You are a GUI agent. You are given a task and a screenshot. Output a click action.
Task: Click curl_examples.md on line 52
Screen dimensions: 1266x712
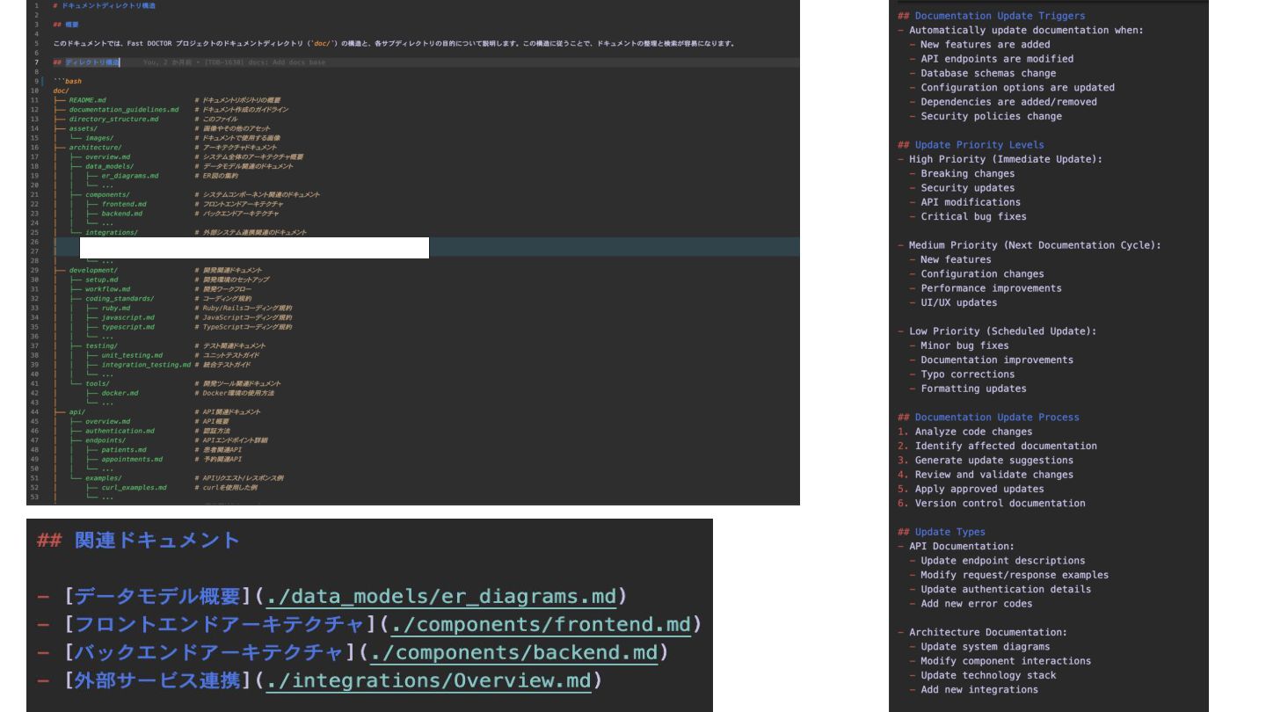[135, 488]
